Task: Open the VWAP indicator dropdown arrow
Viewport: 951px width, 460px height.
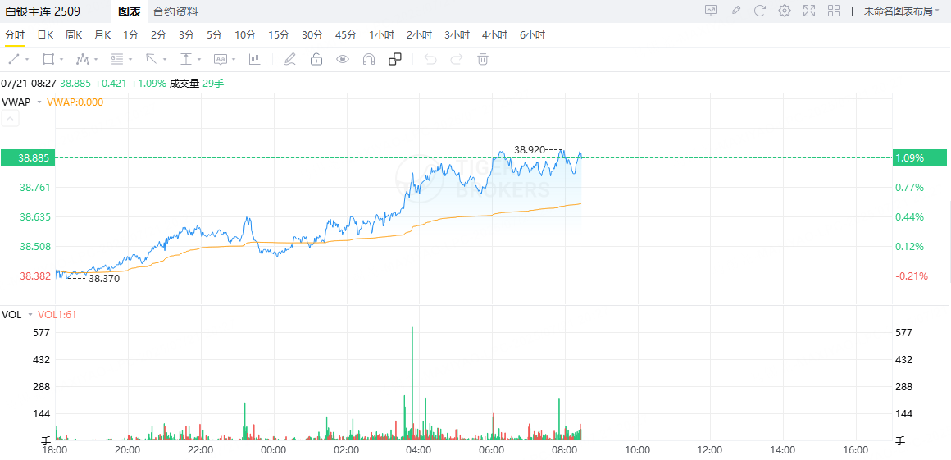Action: 39,102
